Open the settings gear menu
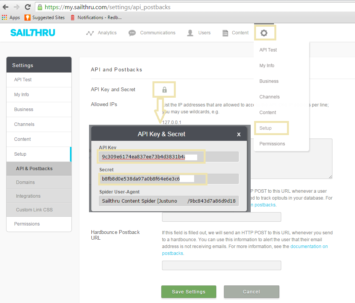355x303 pixels. point(265,33)
